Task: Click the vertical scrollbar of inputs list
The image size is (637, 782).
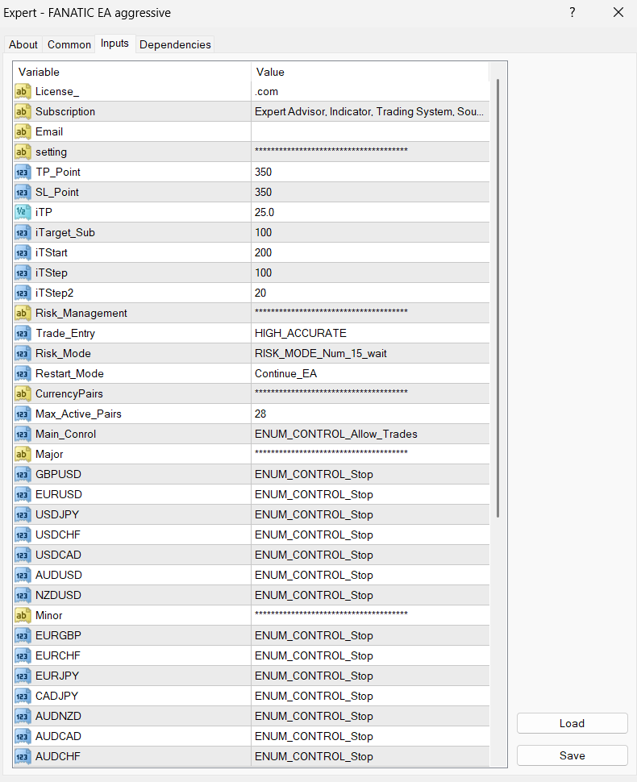Action: [498, 298]
